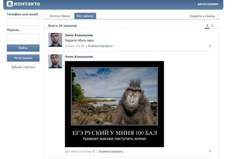Click the "только что" timestamp
The height and width of the screenshot is (159, 235).
tap(73, 46)
